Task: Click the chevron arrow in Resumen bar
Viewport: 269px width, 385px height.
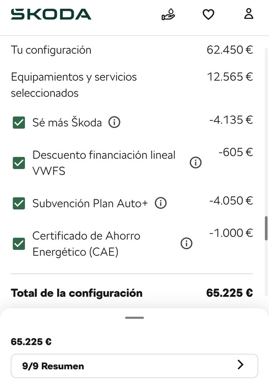Action: (241, 365)
